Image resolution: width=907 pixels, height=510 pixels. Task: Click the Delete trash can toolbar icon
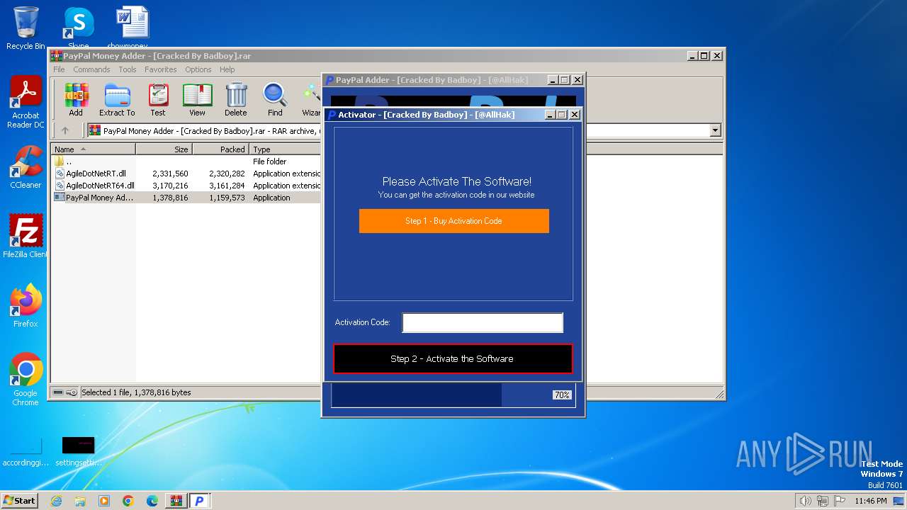[236, 100]
